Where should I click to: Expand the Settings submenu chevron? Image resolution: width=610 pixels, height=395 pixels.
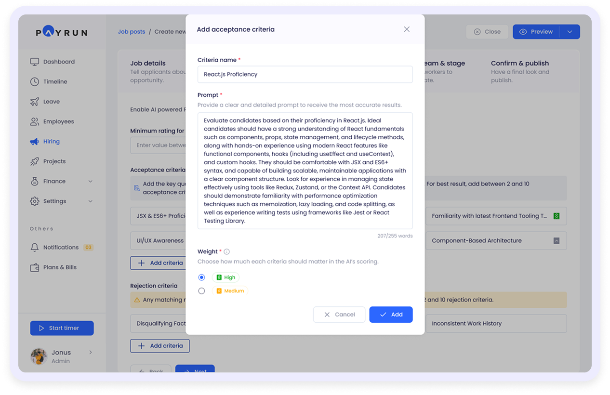coord(91,201)
